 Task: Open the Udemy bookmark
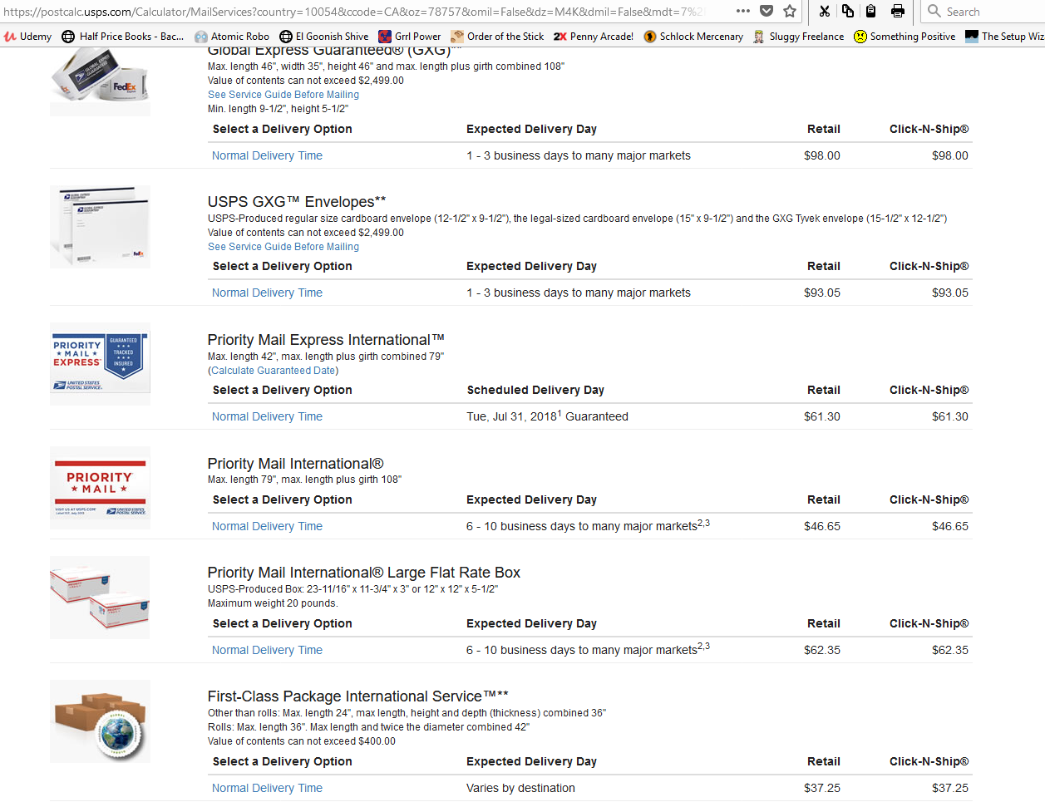27,37
